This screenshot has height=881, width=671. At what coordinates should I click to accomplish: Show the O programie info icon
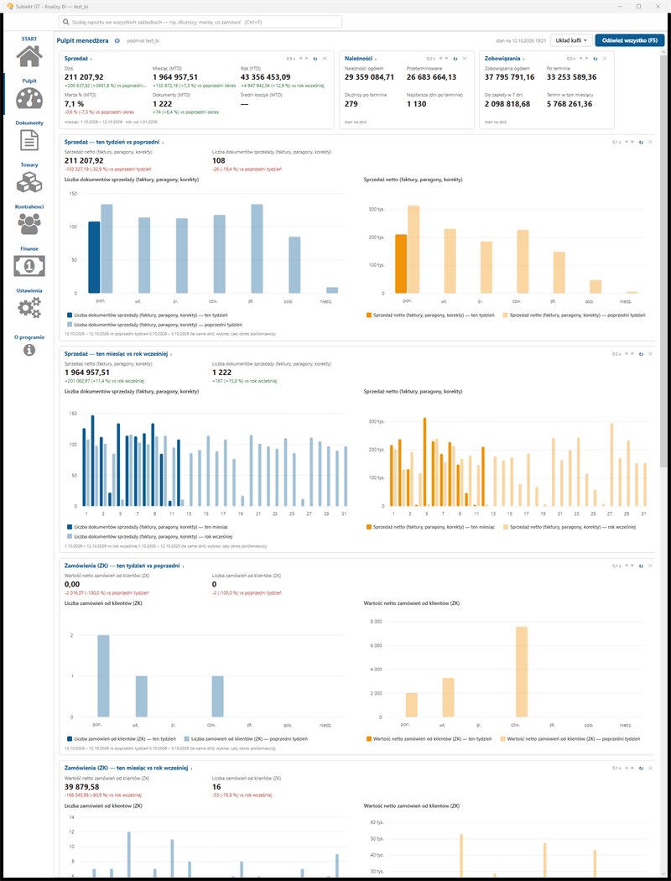coord(29,350)
